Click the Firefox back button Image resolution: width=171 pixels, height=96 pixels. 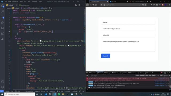pyautogui.click(x=87, y=5)
